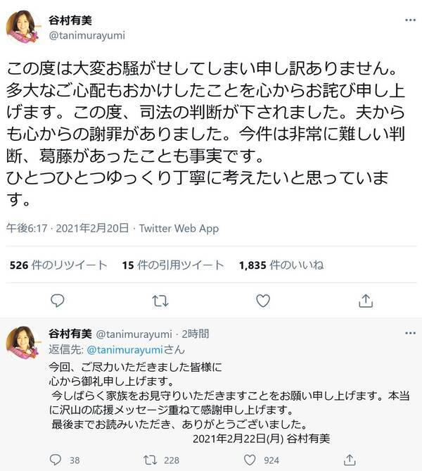Share the main tweet
The height and width of the screenshot is (471, 422).
click(364, 301)
